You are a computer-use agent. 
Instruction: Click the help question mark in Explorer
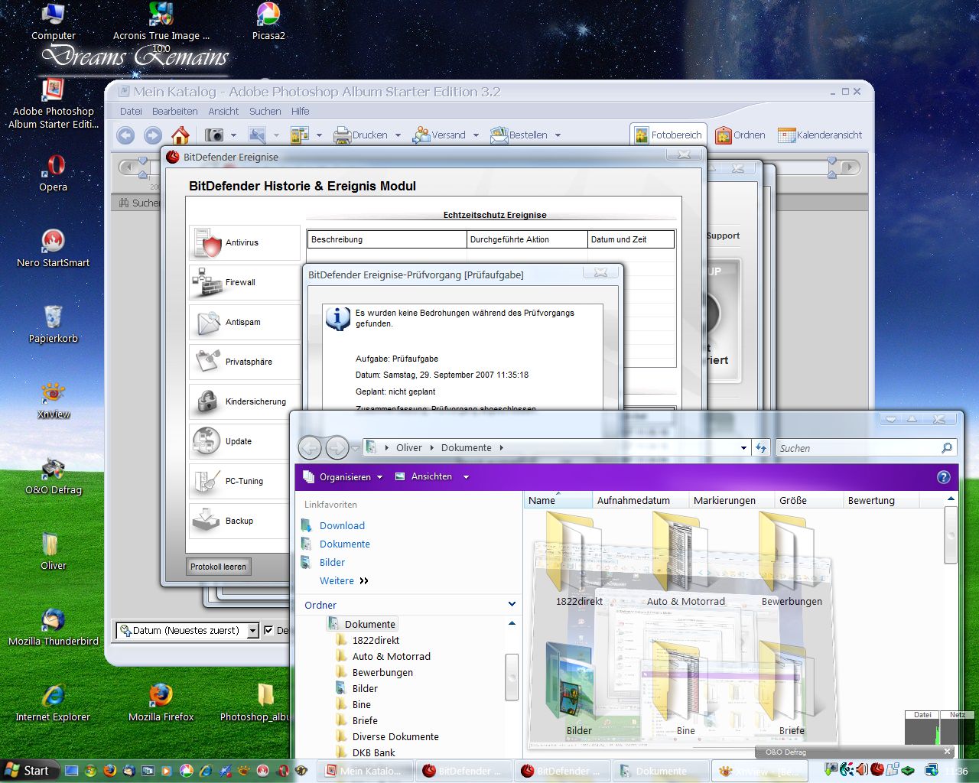pyautogui.click(x=943, y=477)
